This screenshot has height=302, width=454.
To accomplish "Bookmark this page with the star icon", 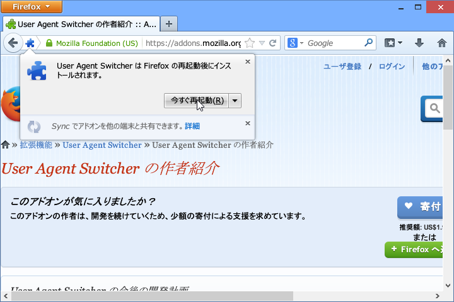I will pyautogui.click(x=250, y=43).
